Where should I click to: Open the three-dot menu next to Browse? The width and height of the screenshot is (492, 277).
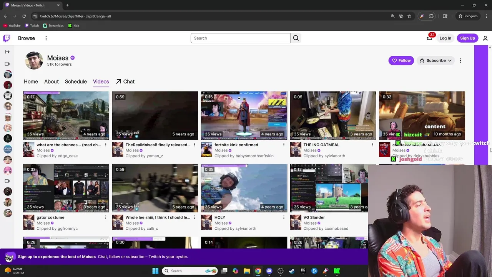pyautogui.click(x=46, y=38)
